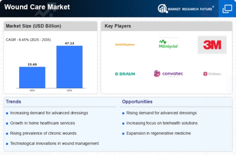Viewport: 236px width, 155px height.
Task: Click the 'Key Players' panel heading
Action: pyautogui.click(x=118, y=26)
